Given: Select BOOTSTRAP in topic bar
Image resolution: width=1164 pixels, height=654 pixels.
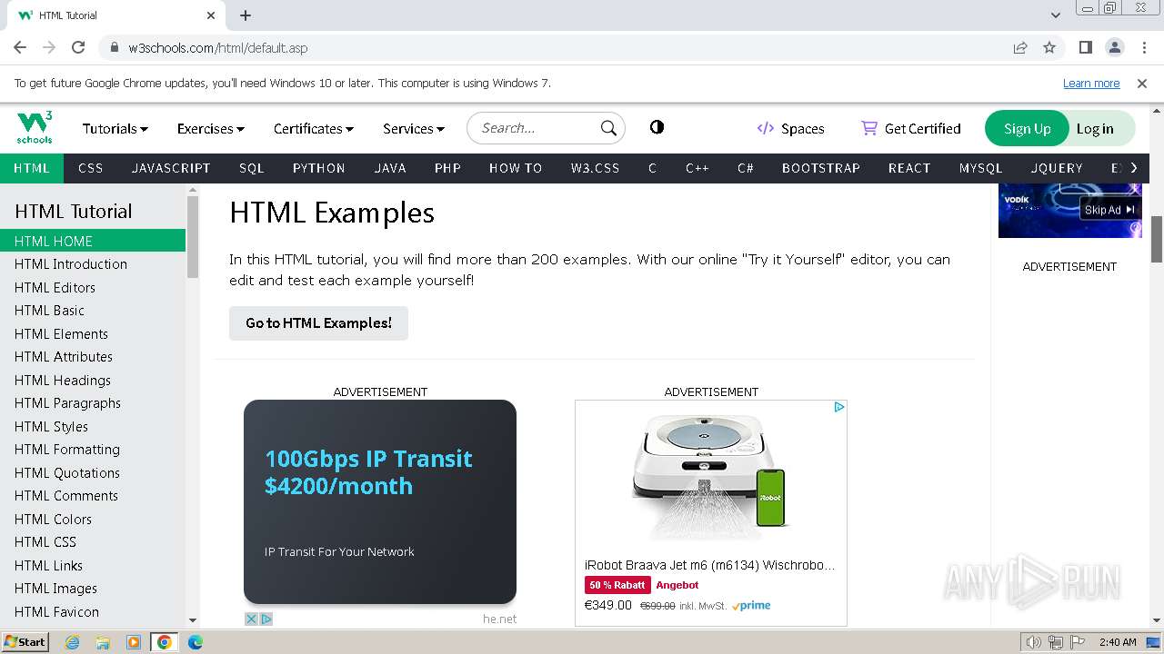Looking at the screenshot, I should (x=821, y=168).
